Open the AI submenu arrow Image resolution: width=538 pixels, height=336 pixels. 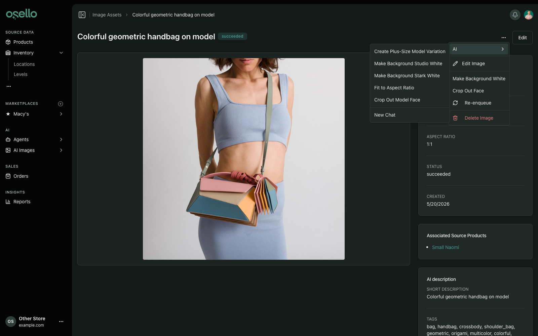point(503,49)
